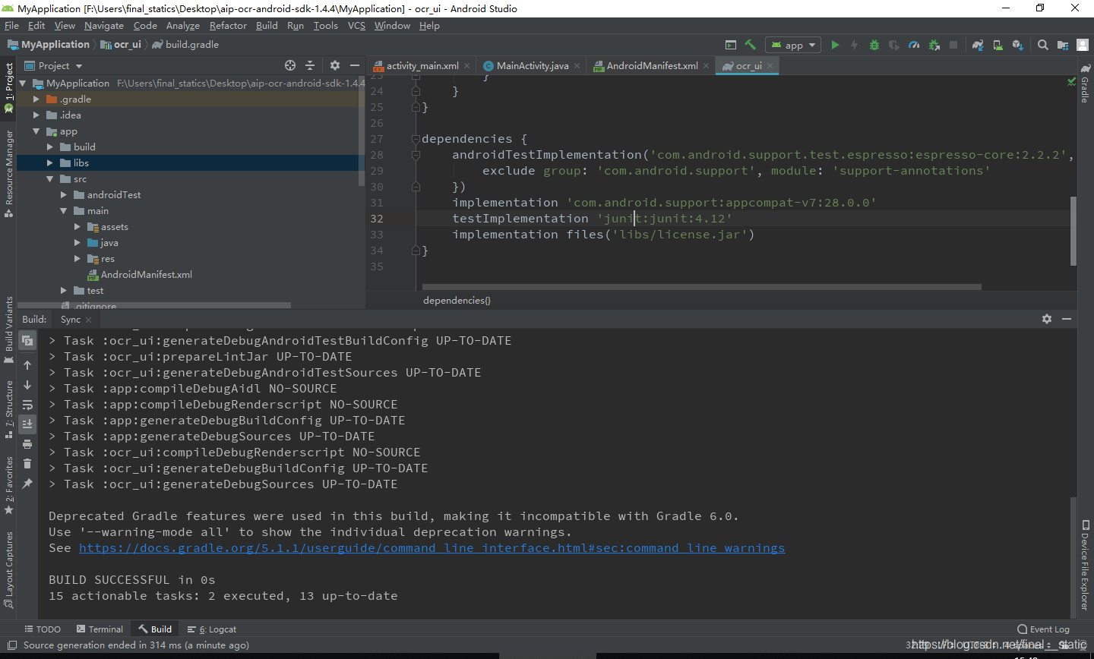Viewport: 1094px width, 659px height.
Task: Toggle the Gradle side panel button
Action: (1086, 84)
